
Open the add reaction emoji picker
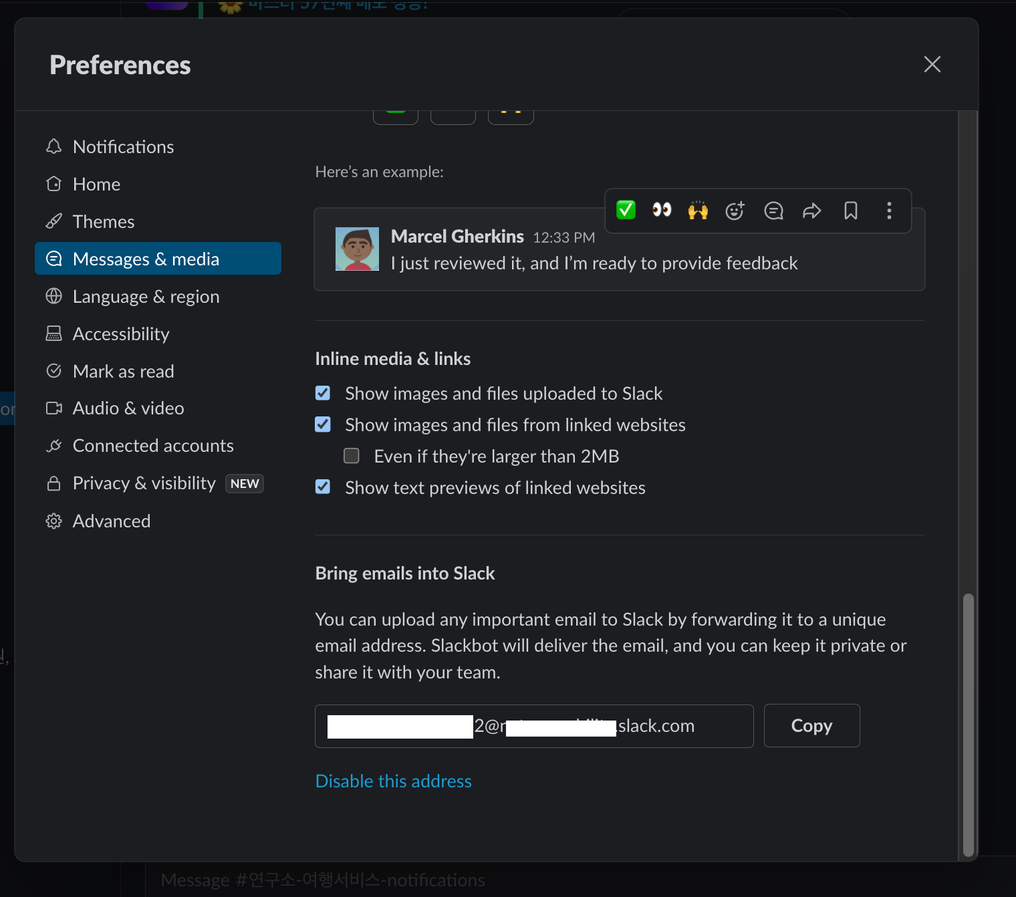[x=735, y=211]
